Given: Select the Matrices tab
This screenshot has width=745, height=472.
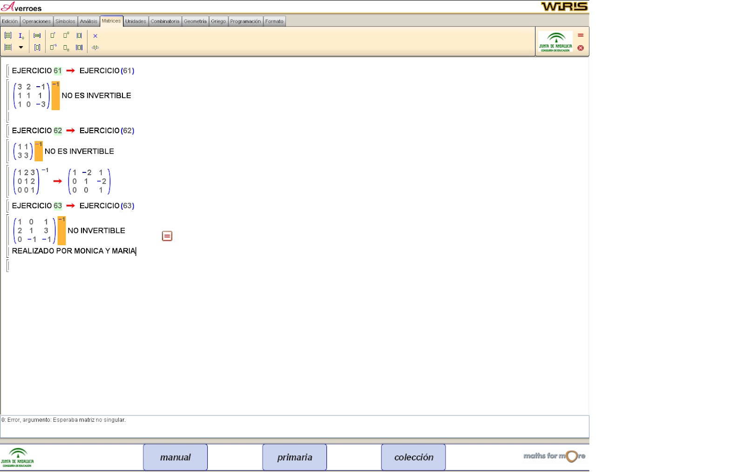Looking at the screenshot, I should [111, 21].
